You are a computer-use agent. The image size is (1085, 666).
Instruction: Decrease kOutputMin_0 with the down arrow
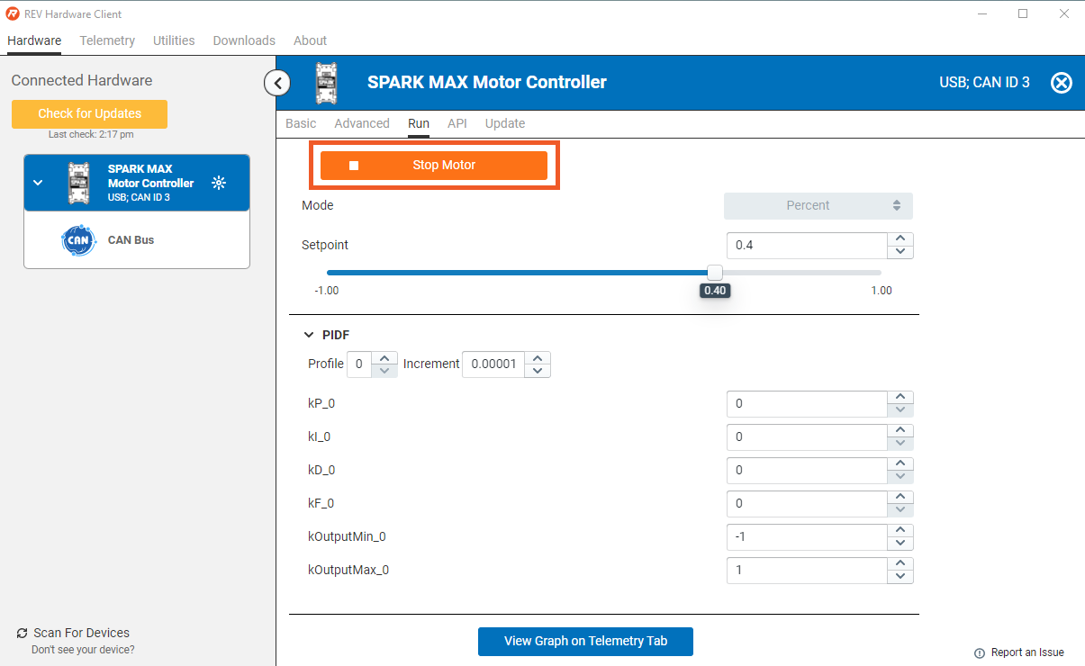tap(900, 543)
